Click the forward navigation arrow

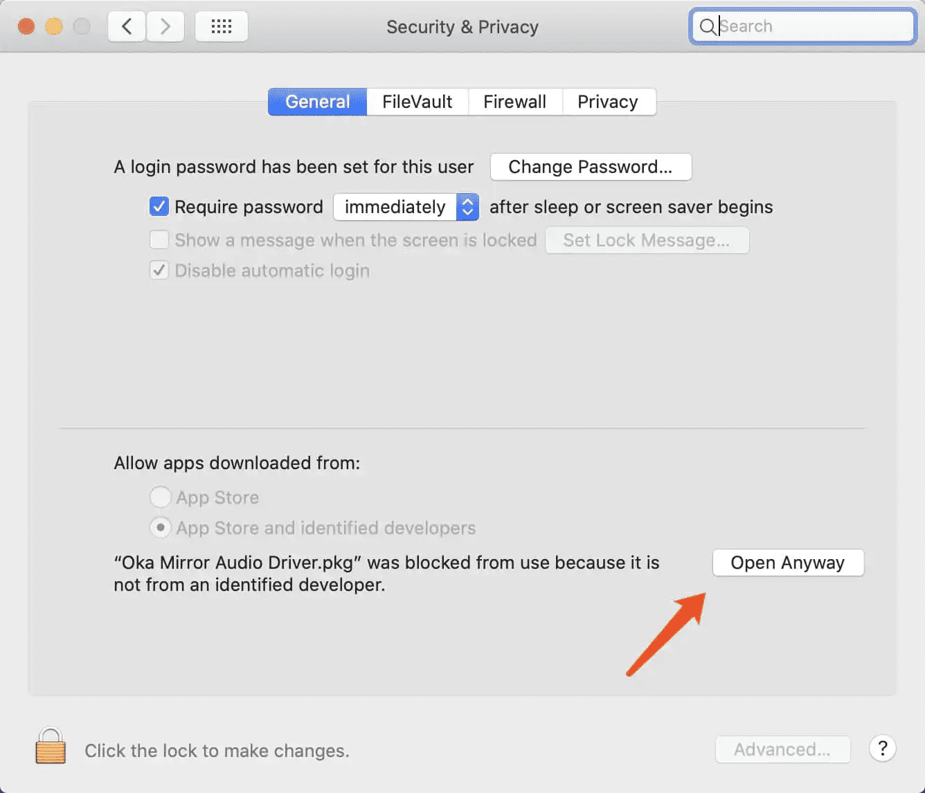click(165, 27)
